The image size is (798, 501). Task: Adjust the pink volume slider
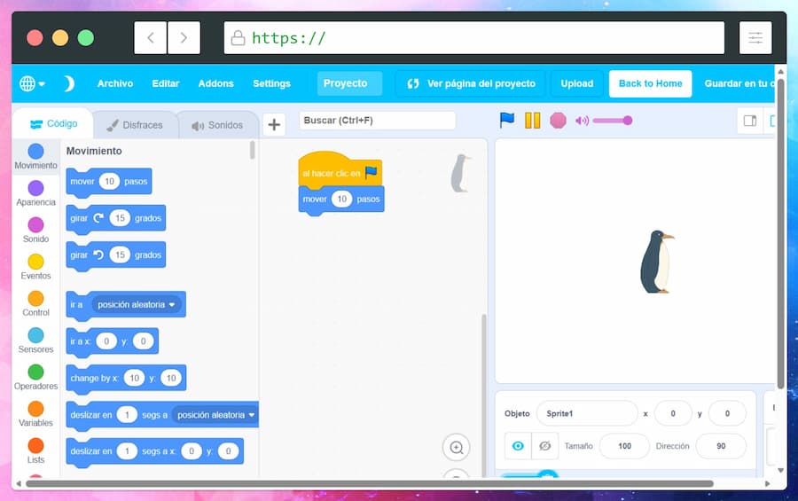coord(611,121)
